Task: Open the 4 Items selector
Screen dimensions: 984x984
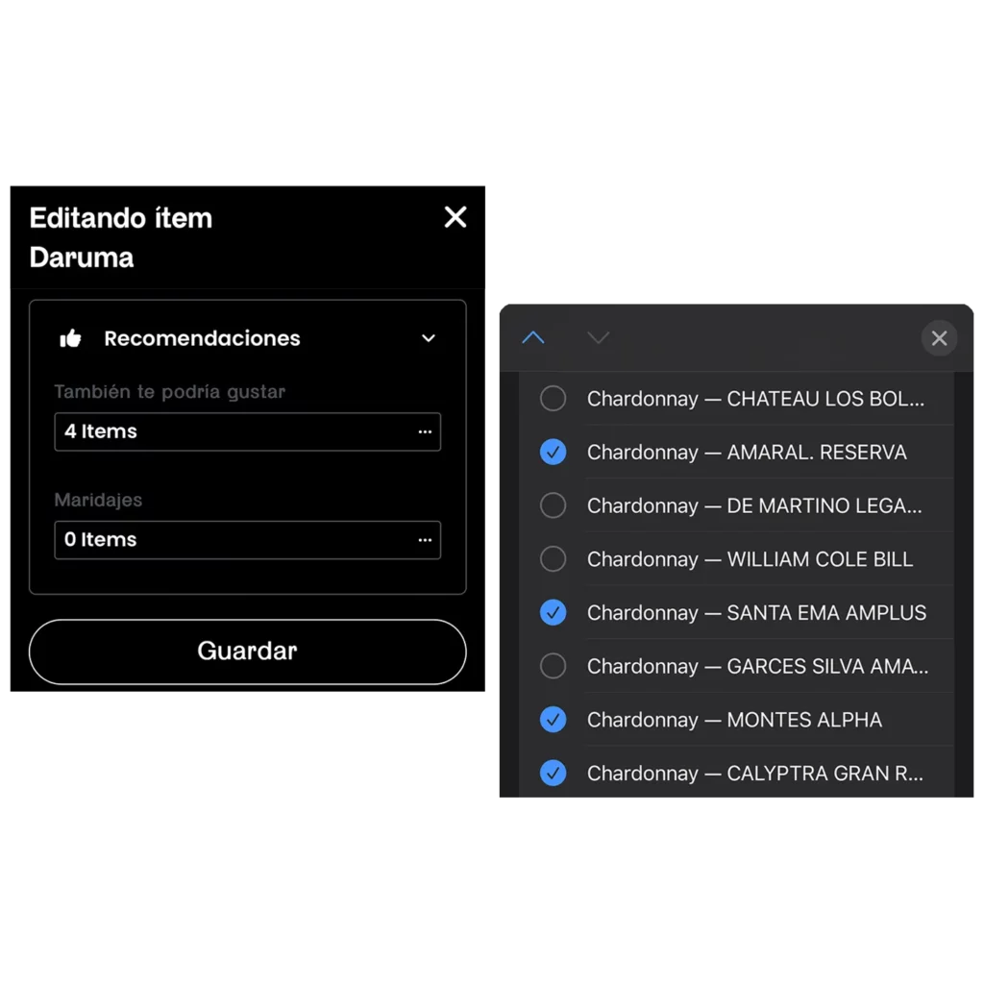Action: coord(247,431)
